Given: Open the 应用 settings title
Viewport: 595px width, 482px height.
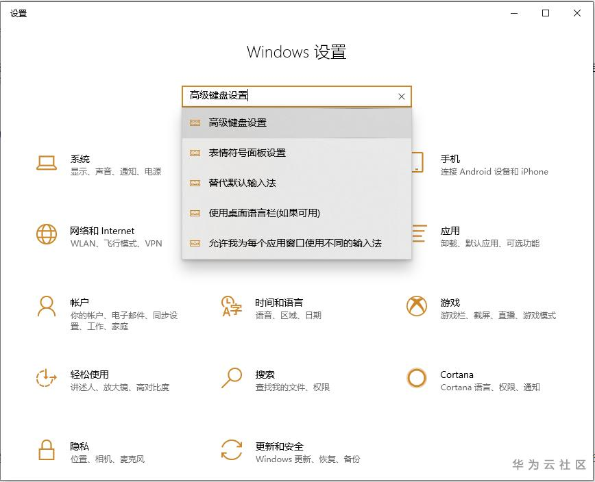Looking at the screenshot, I should coord(450,231).
